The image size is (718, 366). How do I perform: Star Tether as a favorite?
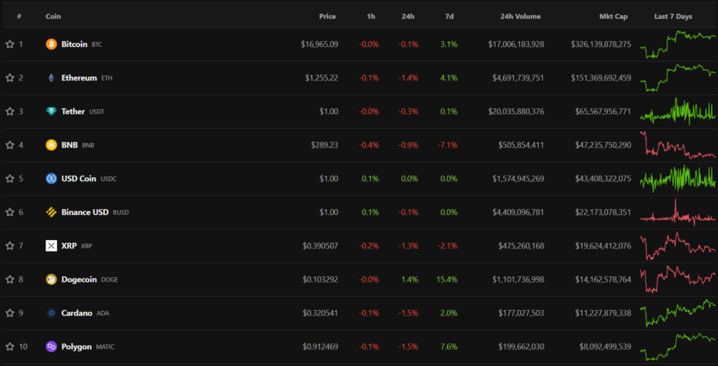(10, 111)
